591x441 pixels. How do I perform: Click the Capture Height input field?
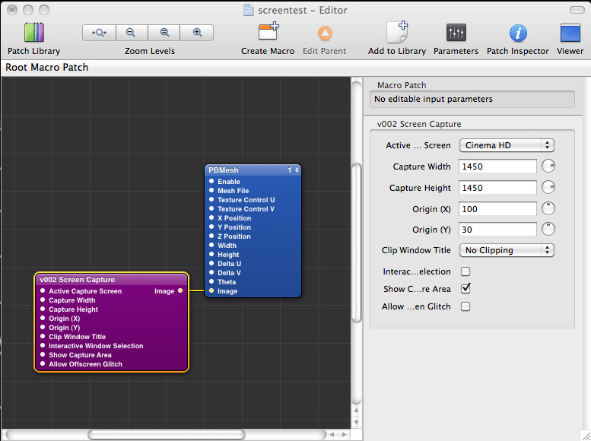[497, 188]
